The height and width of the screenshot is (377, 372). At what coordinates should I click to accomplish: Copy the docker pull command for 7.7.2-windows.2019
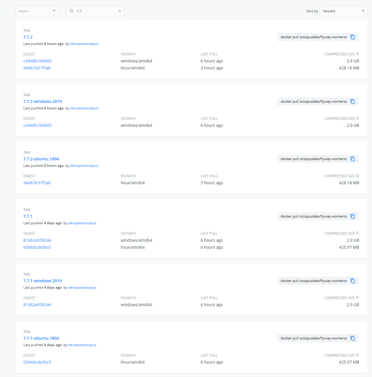(353, 101)
